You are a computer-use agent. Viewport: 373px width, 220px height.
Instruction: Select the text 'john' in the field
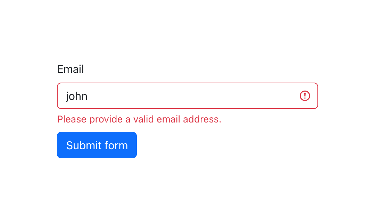click(x=76, y=96)
